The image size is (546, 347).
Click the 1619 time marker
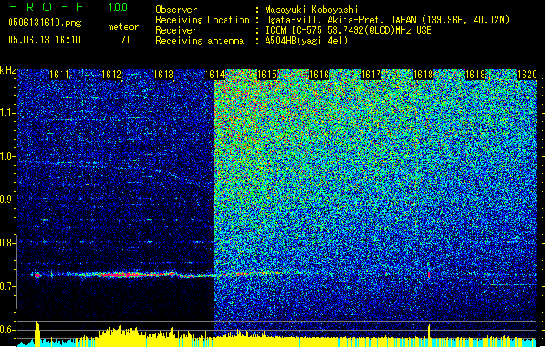tap(476, 75)
